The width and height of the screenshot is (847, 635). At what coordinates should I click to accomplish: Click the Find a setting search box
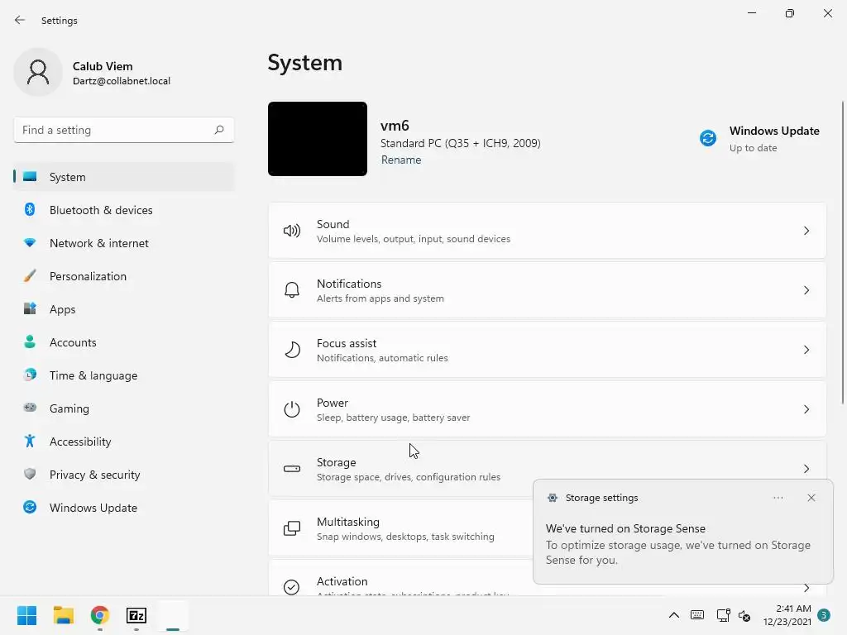[x=124, y=130]
